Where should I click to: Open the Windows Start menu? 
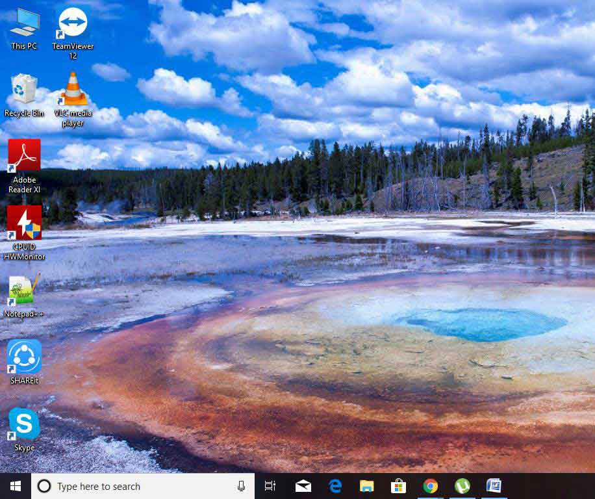pyautogui.click(x=15, y=486)
